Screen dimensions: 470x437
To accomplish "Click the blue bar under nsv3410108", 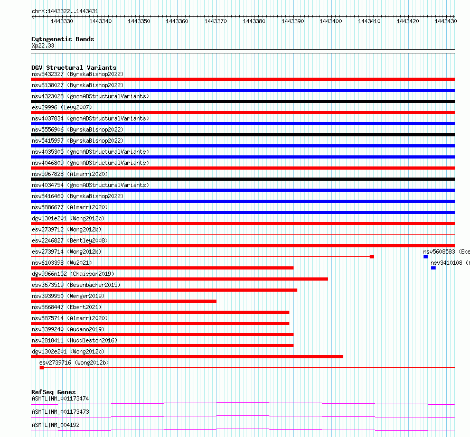I will pos(433,268).
